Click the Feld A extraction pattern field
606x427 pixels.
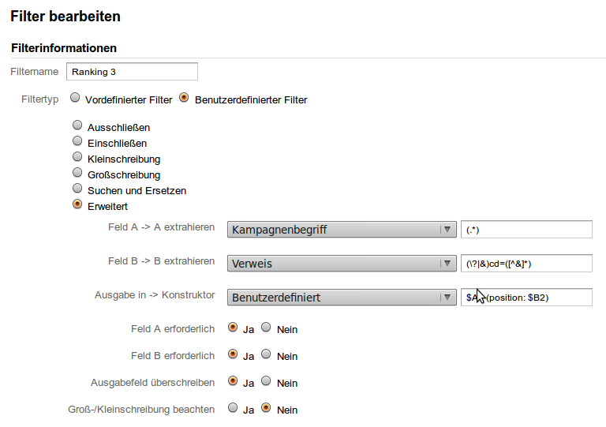coord(526,230)
